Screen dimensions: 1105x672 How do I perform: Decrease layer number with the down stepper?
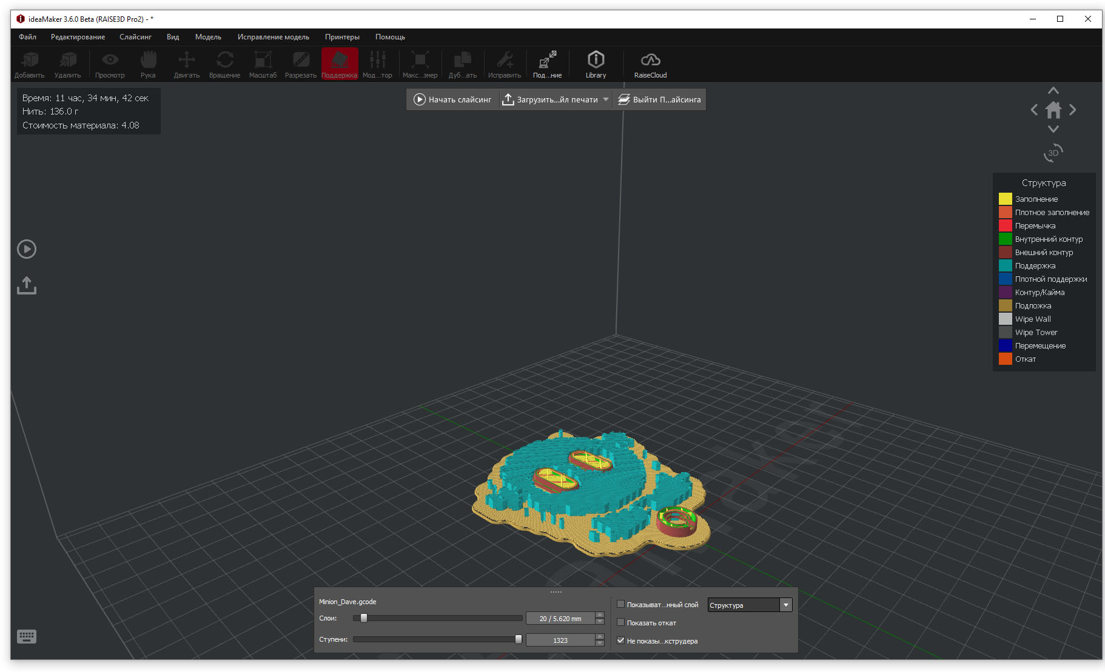[600, 622]
